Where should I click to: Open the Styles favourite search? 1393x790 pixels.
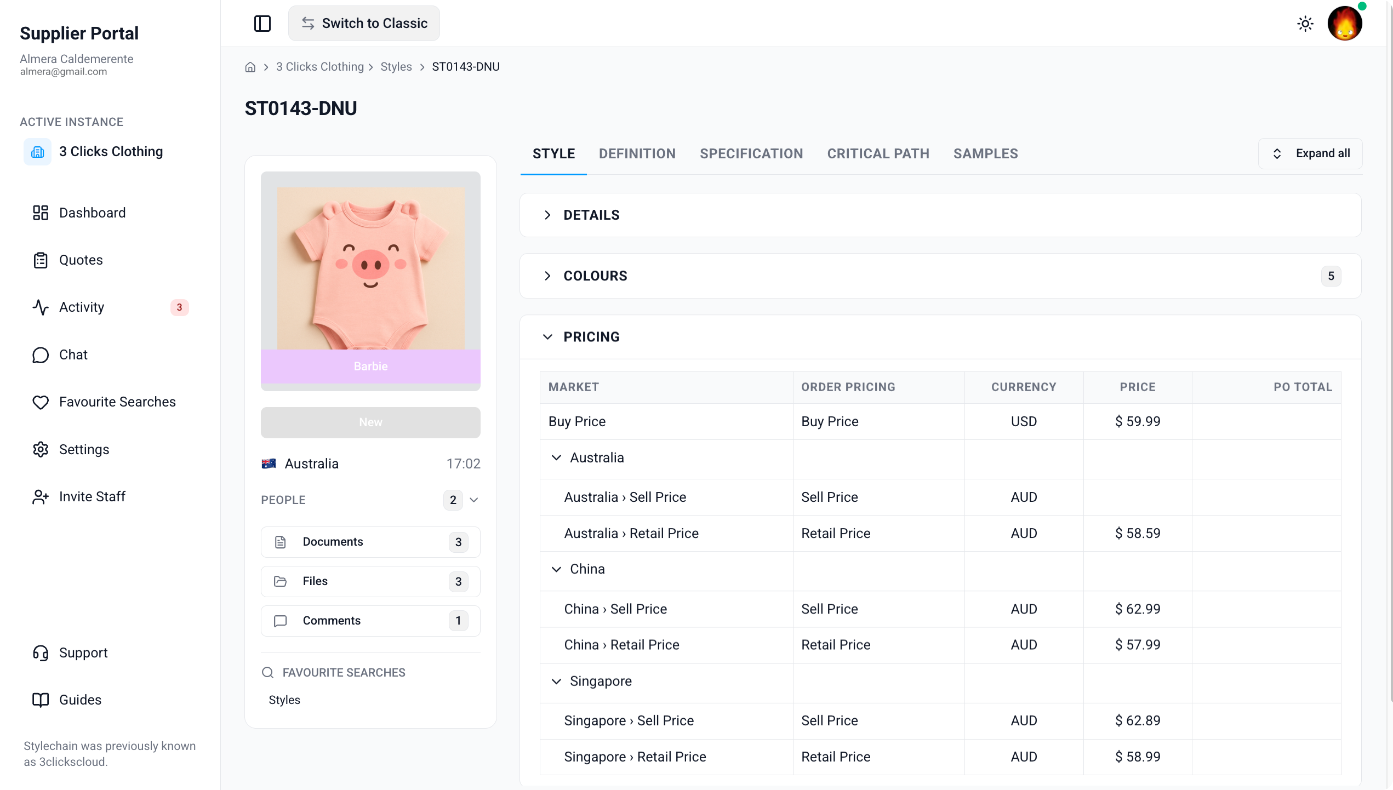point(284,700)
